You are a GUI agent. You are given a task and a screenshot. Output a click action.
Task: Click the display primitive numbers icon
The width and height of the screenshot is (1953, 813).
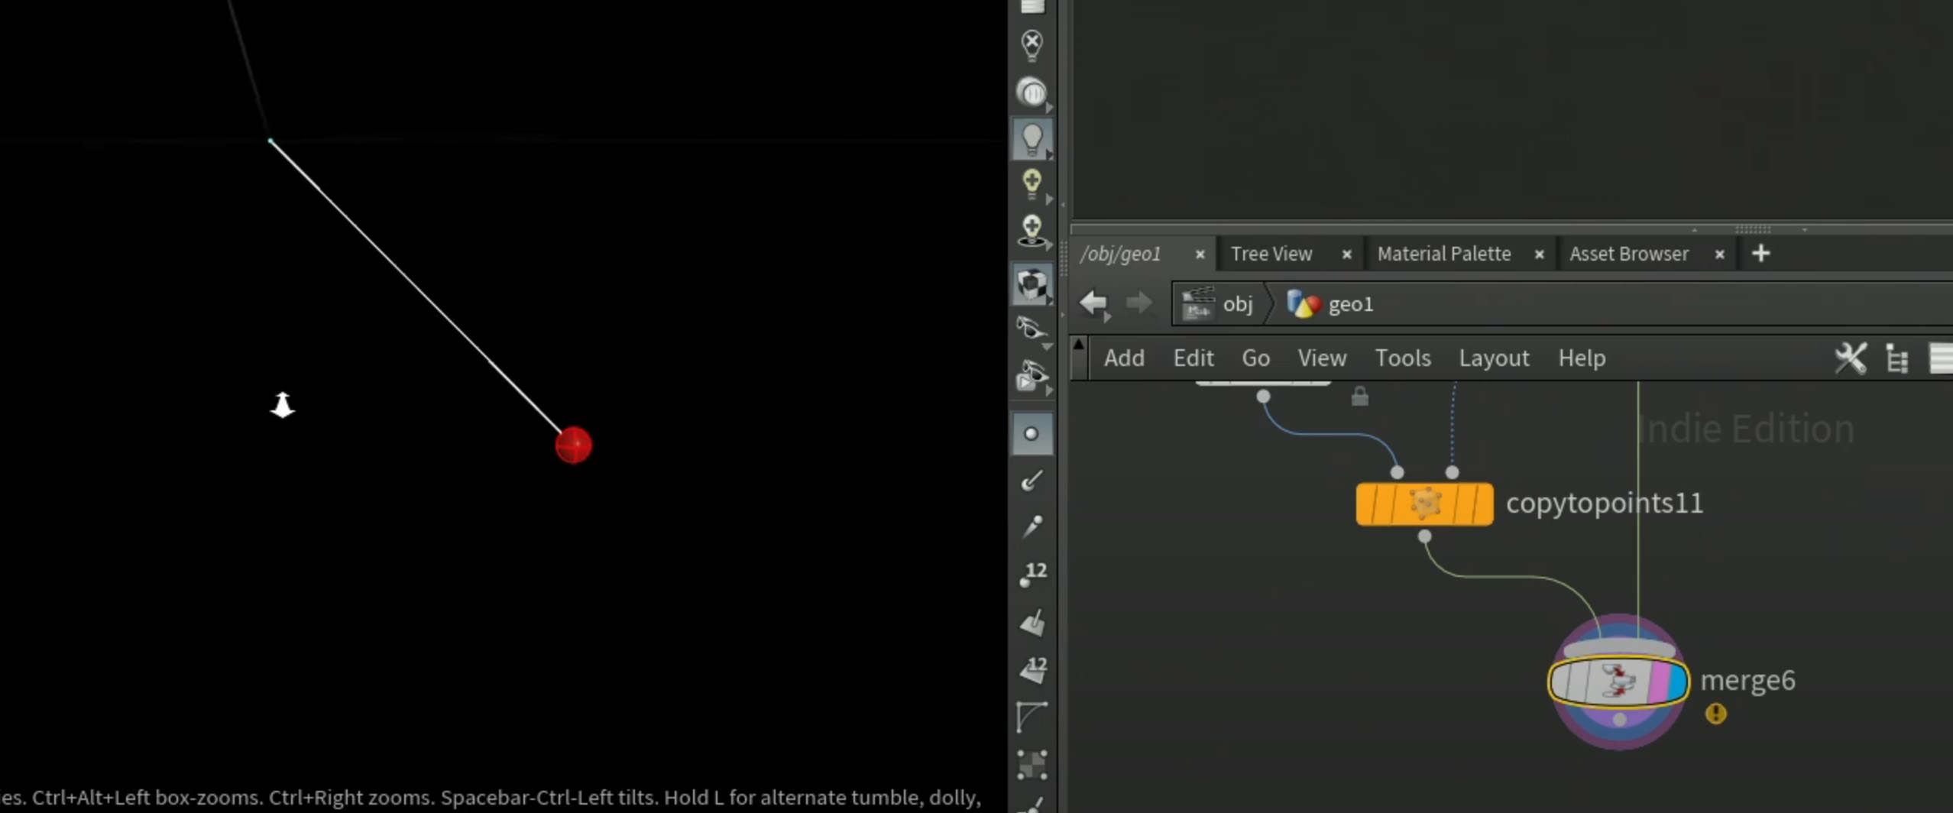point(1033,669)
